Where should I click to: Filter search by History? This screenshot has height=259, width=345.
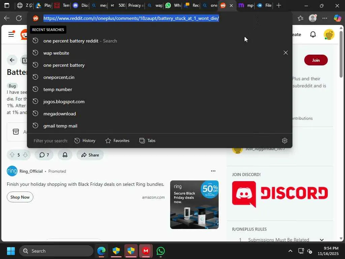(x=85, y=141)
